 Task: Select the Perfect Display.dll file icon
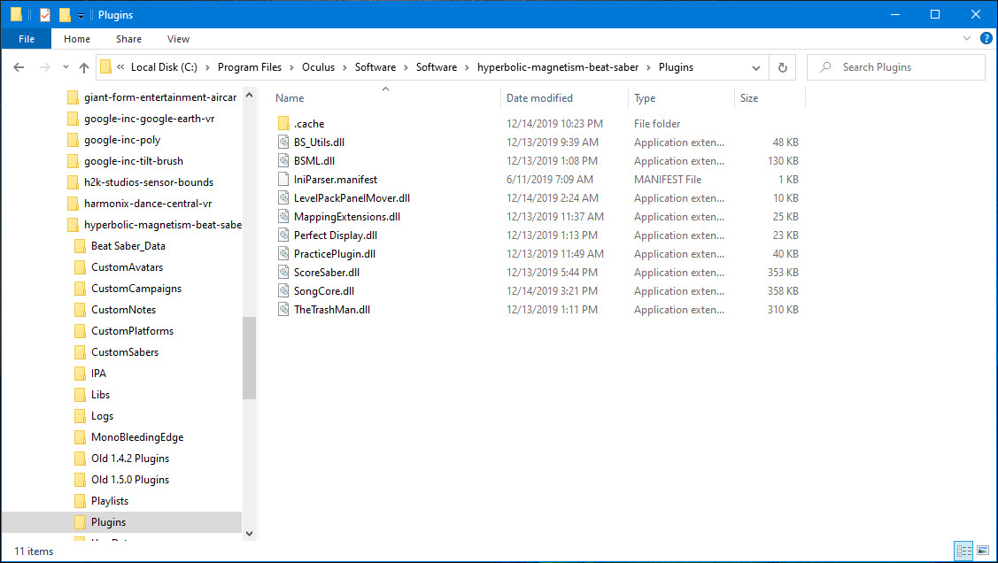point(283,235)
